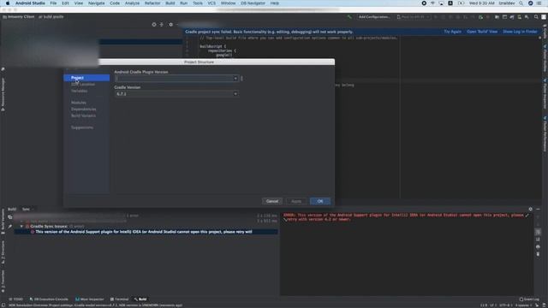This screenshot has height=308, width=548.
Task: Click the pin tab icon in Build panel
Action: (9, 226)
